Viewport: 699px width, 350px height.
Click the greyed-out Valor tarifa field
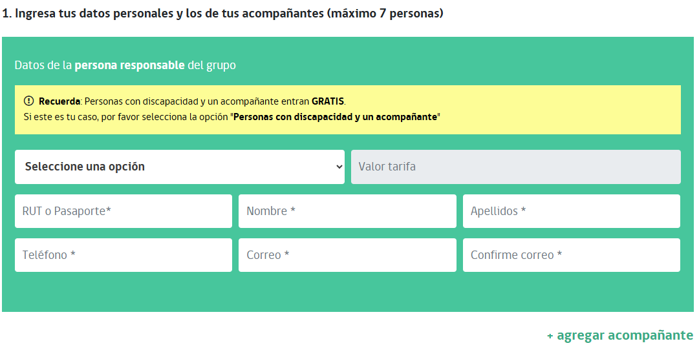515,167
